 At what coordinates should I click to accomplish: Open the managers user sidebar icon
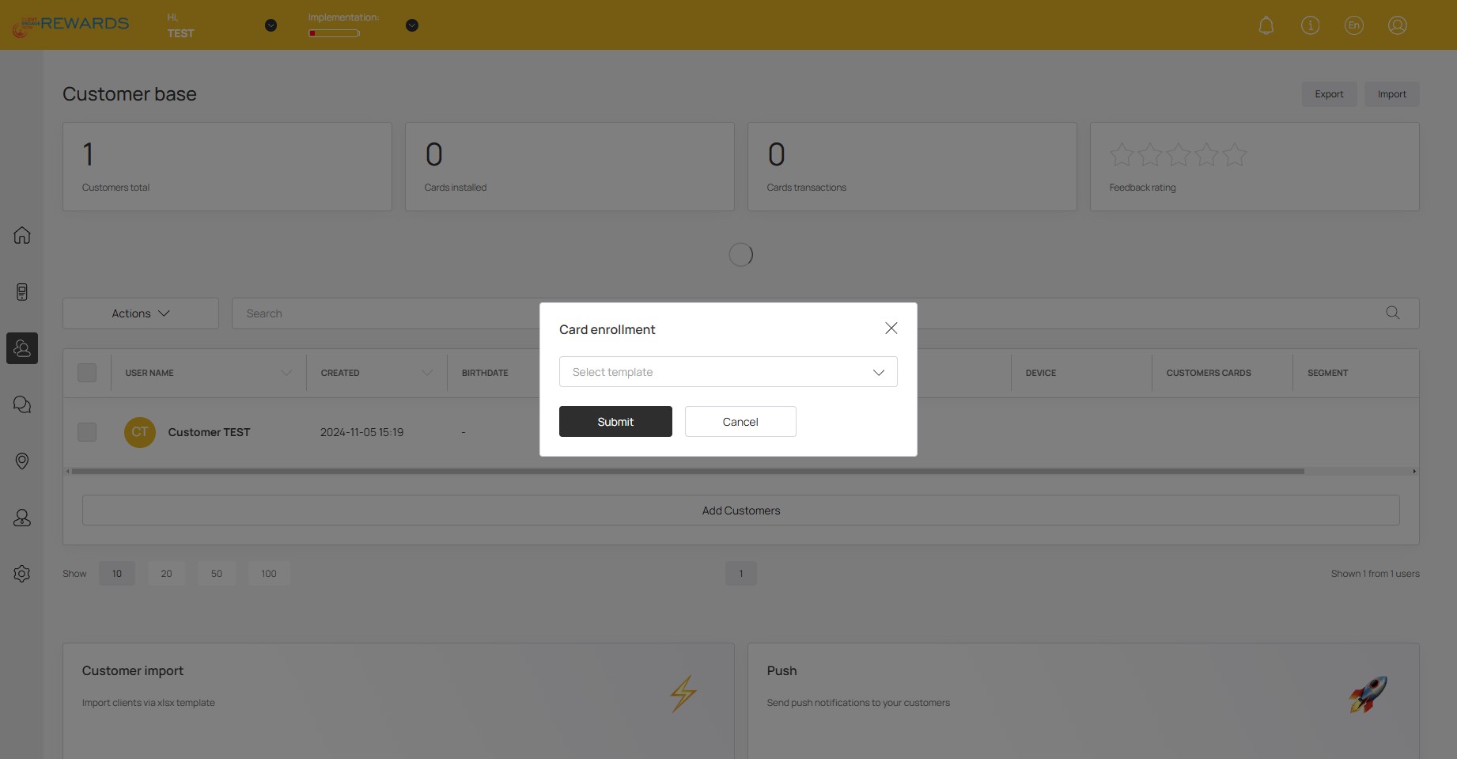pyautogui.click(x=22, y=518)
